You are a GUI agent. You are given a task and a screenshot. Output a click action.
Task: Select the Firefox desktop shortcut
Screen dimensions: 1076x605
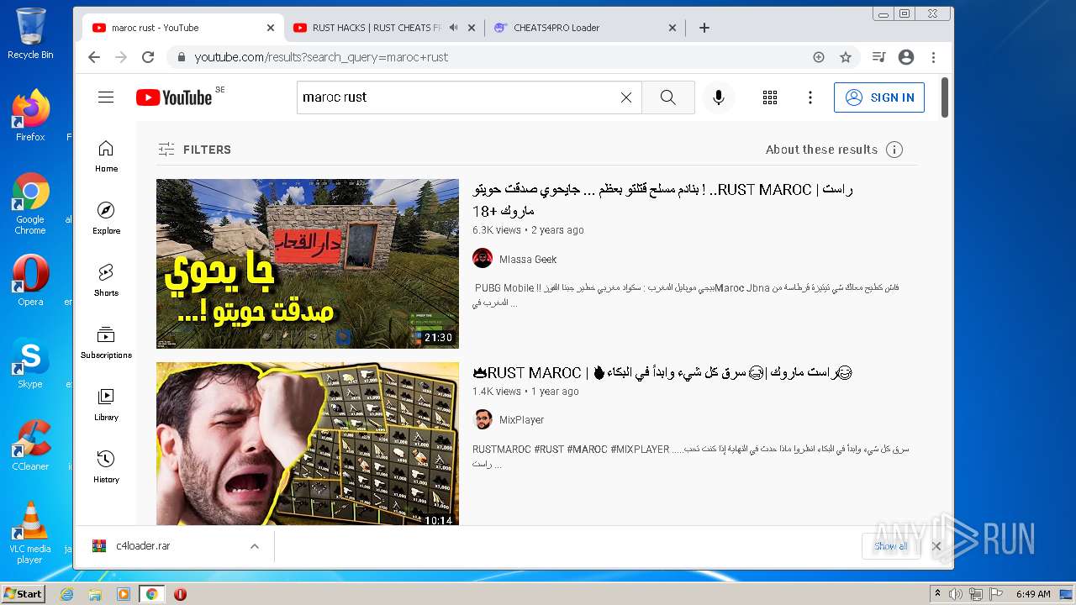tap(30, 116)
